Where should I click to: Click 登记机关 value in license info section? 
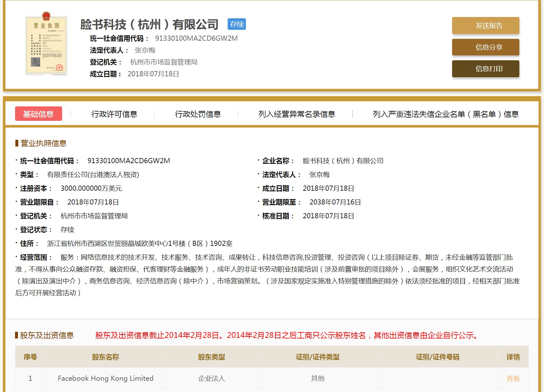[x=94, y=216]
